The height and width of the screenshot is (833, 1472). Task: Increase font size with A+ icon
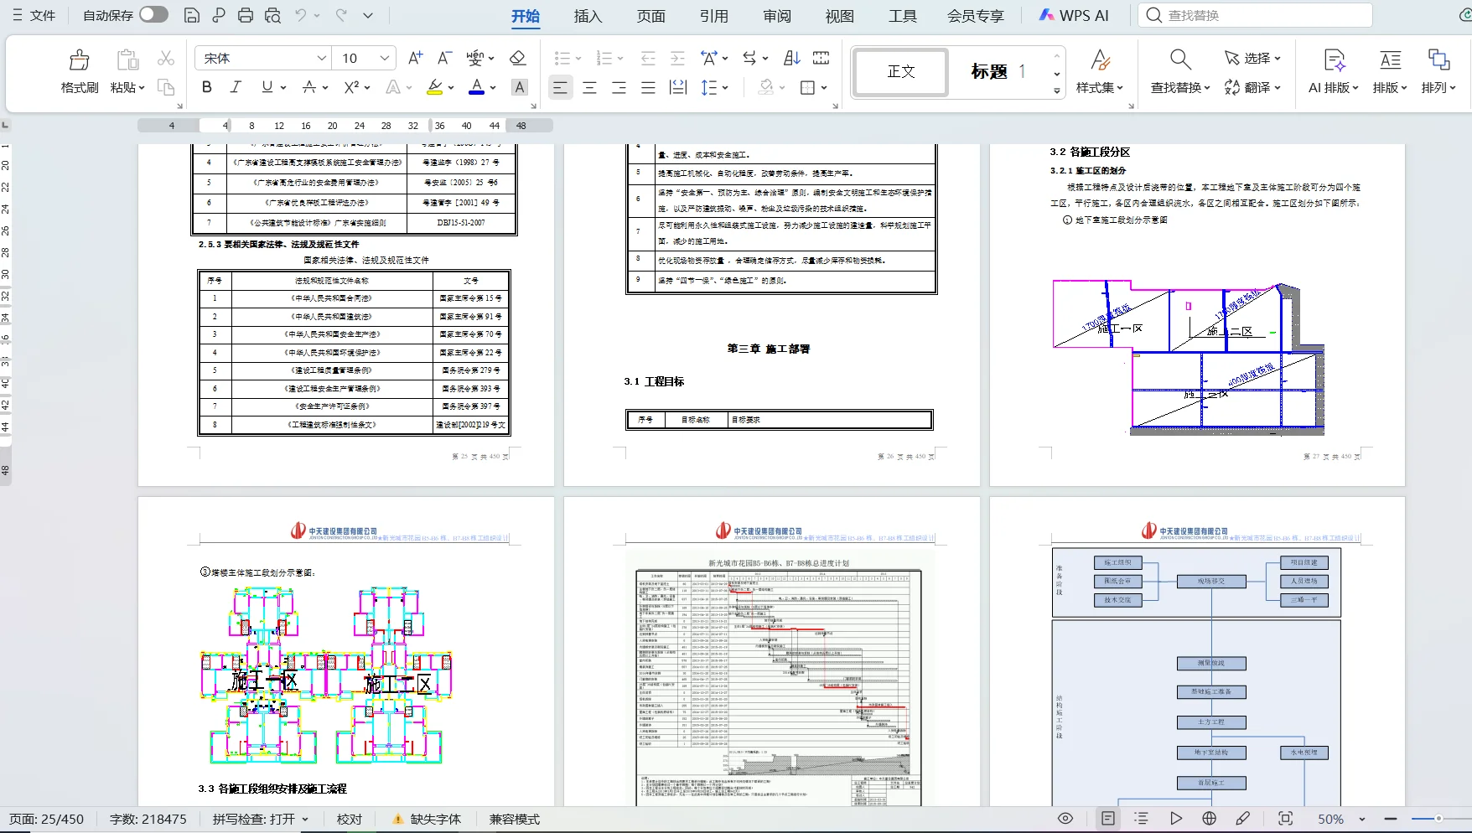(416, 58)
